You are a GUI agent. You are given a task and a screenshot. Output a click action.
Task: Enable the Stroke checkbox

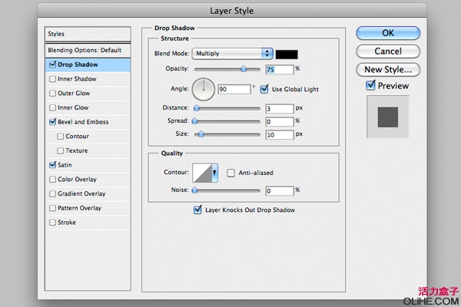tap(52, 223)
